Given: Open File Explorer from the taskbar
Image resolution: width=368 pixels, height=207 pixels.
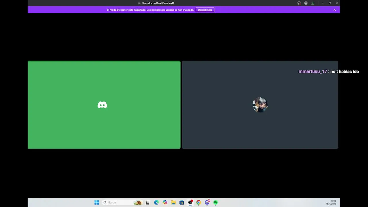Looking at the screenshot, I should pyautogui.click(x=173, y=202).
